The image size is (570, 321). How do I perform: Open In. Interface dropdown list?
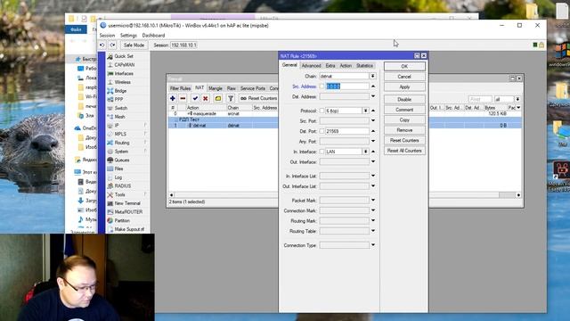(366, 152)
